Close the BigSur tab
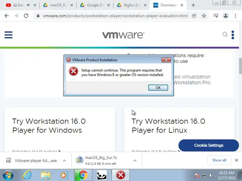 coord(145,5)
